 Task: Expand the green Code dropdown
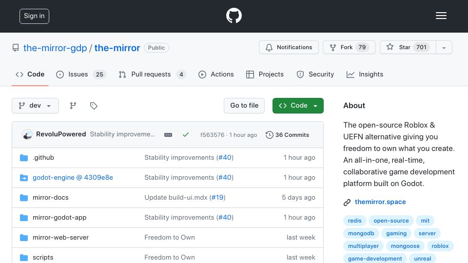(x=298, y=106)
